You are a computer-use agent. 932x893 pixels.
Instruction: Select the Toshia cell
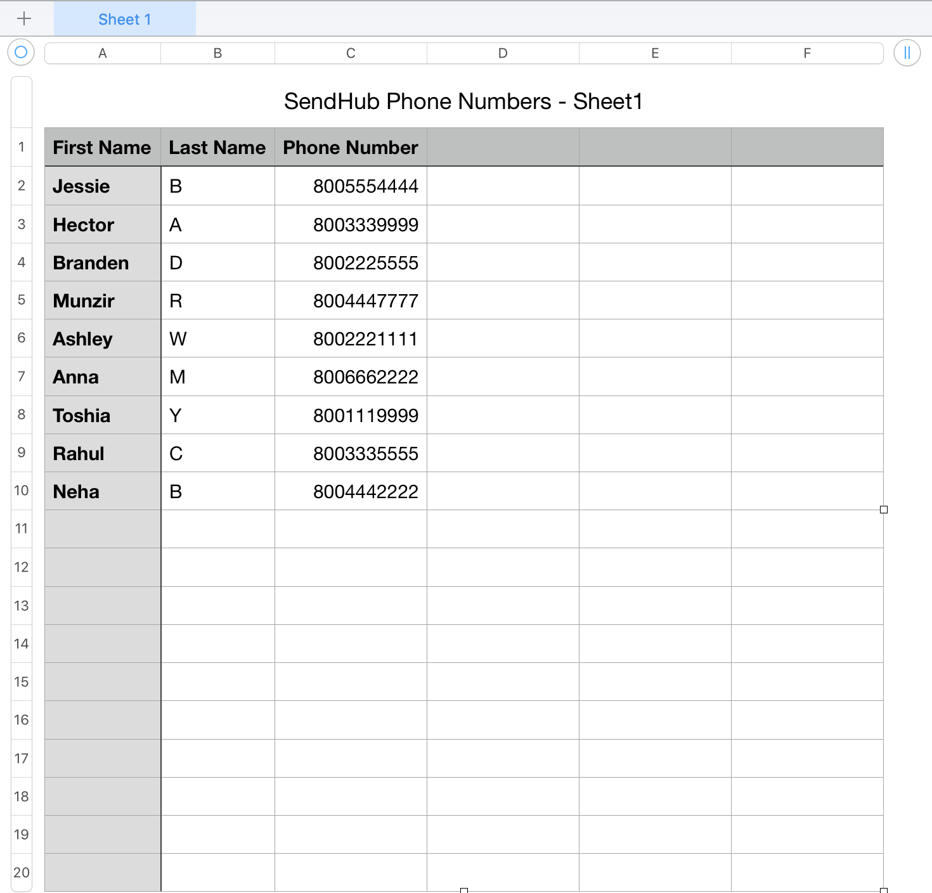click(x=103, y=415)
